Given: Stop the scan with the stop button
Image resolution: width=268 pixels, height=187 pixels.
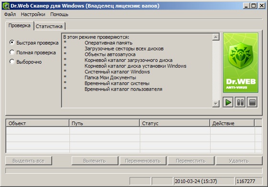Looking at the screenshot, I should 252,103.
